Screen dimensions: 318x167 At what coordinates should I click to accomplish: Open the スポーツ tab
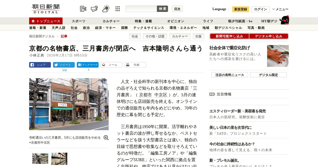[x=79, y=21]
